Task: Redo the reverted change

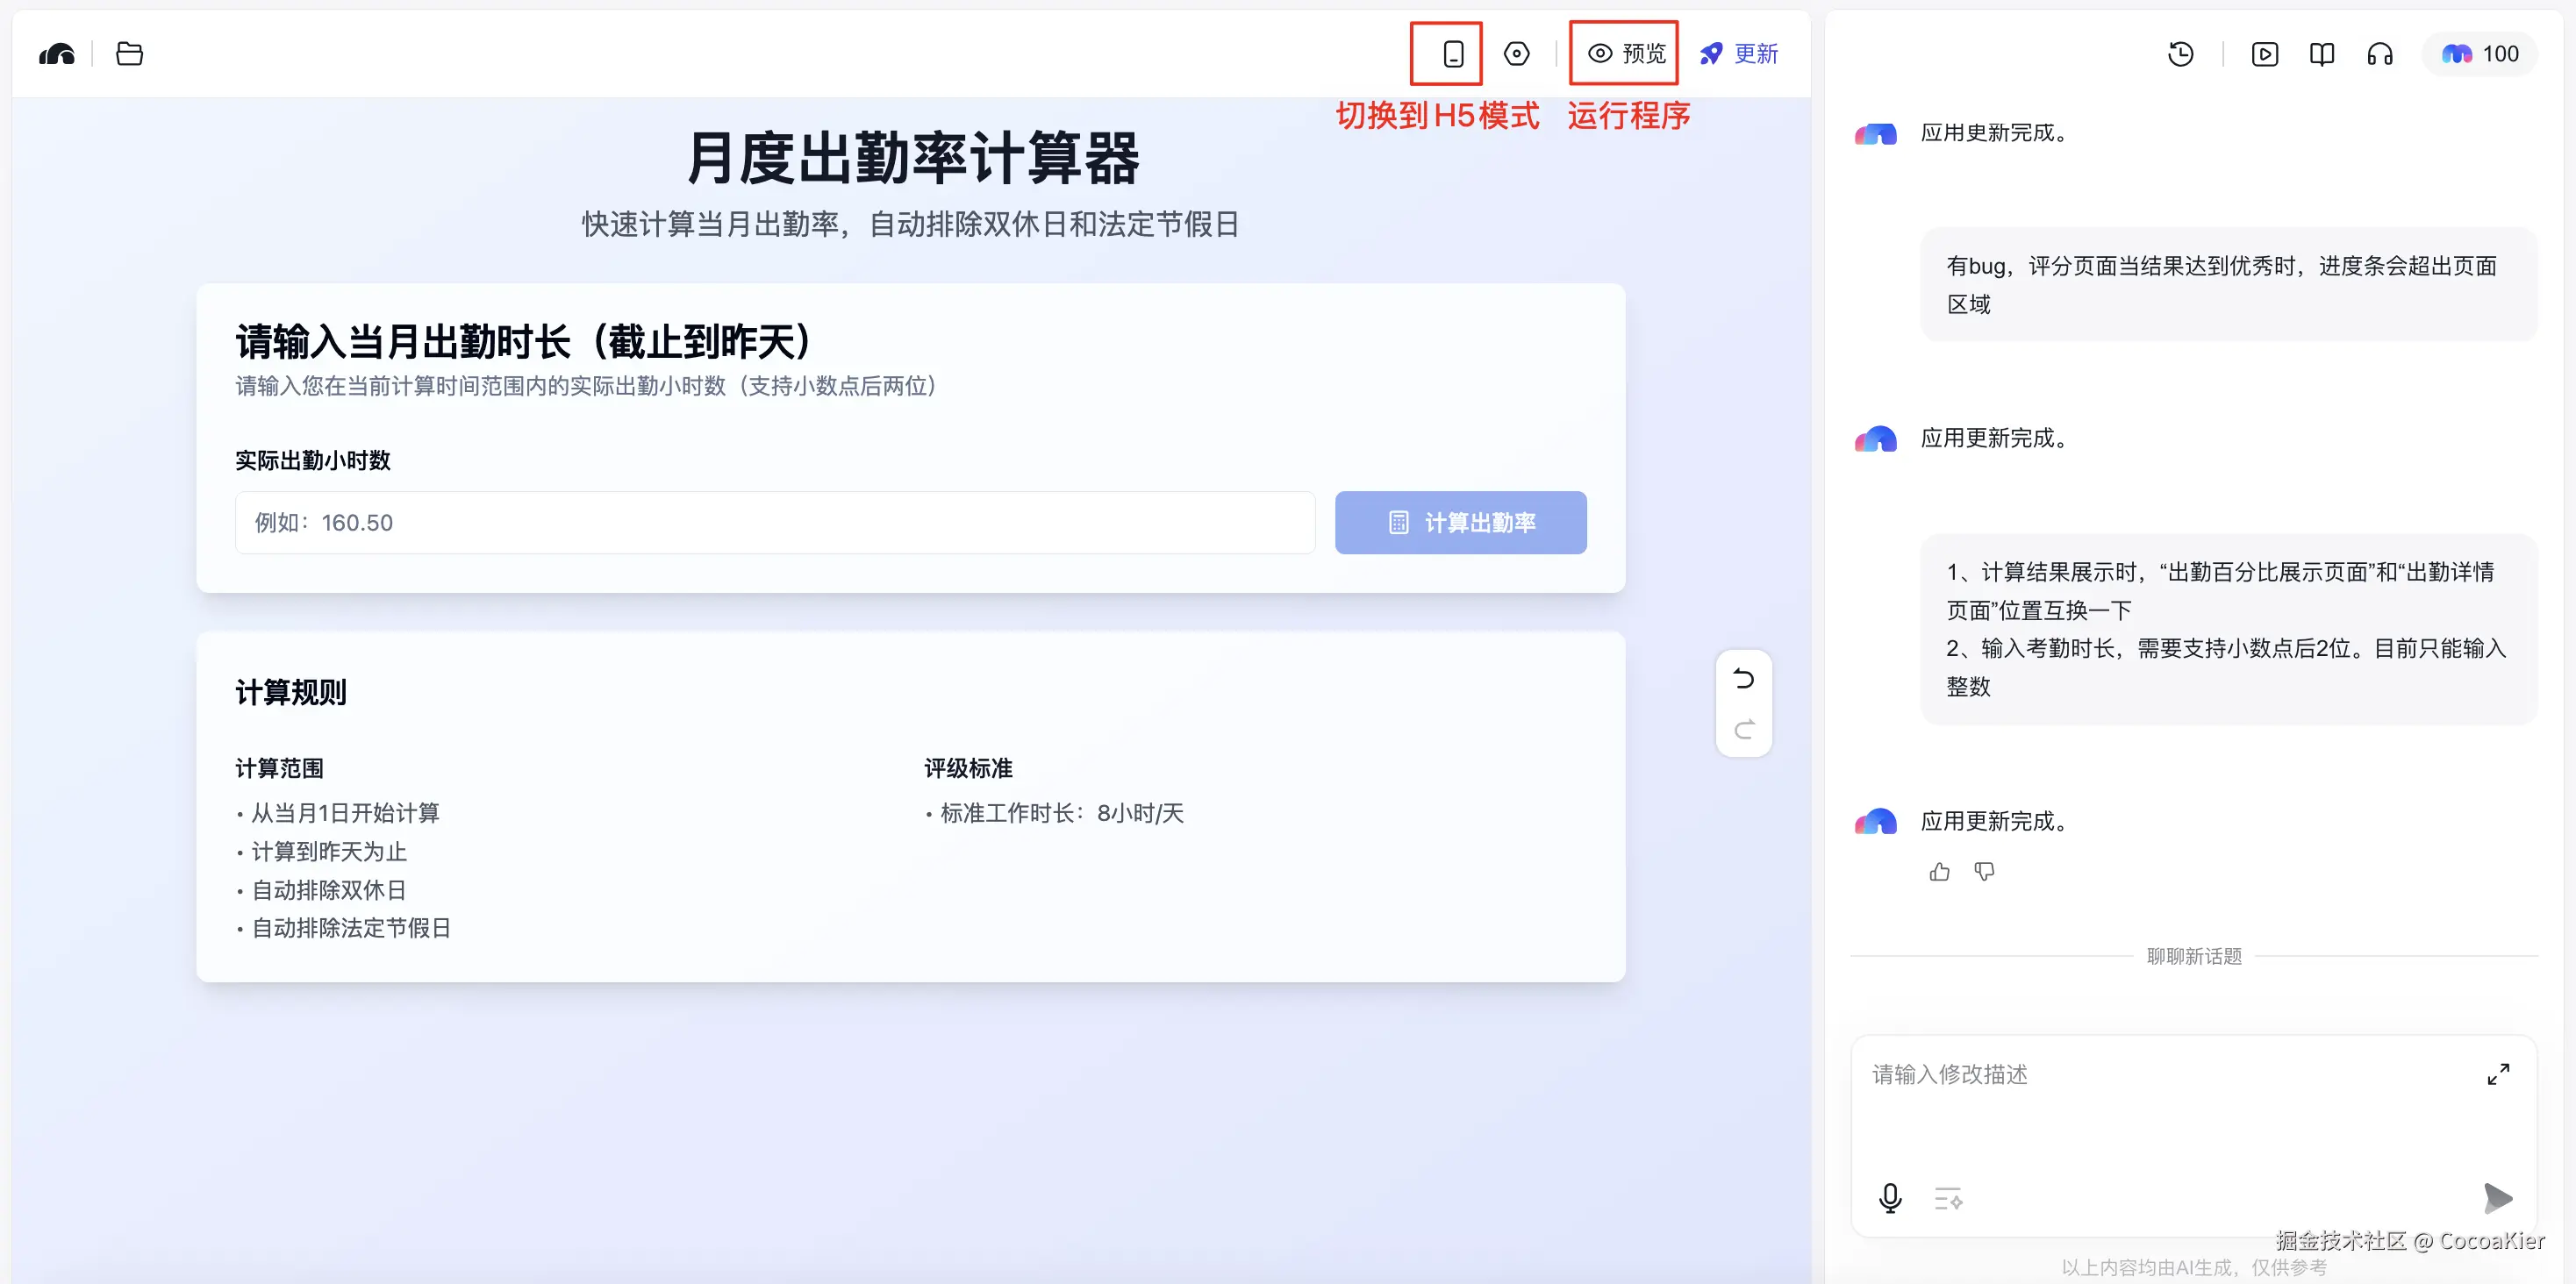Action: [1743, 729]
